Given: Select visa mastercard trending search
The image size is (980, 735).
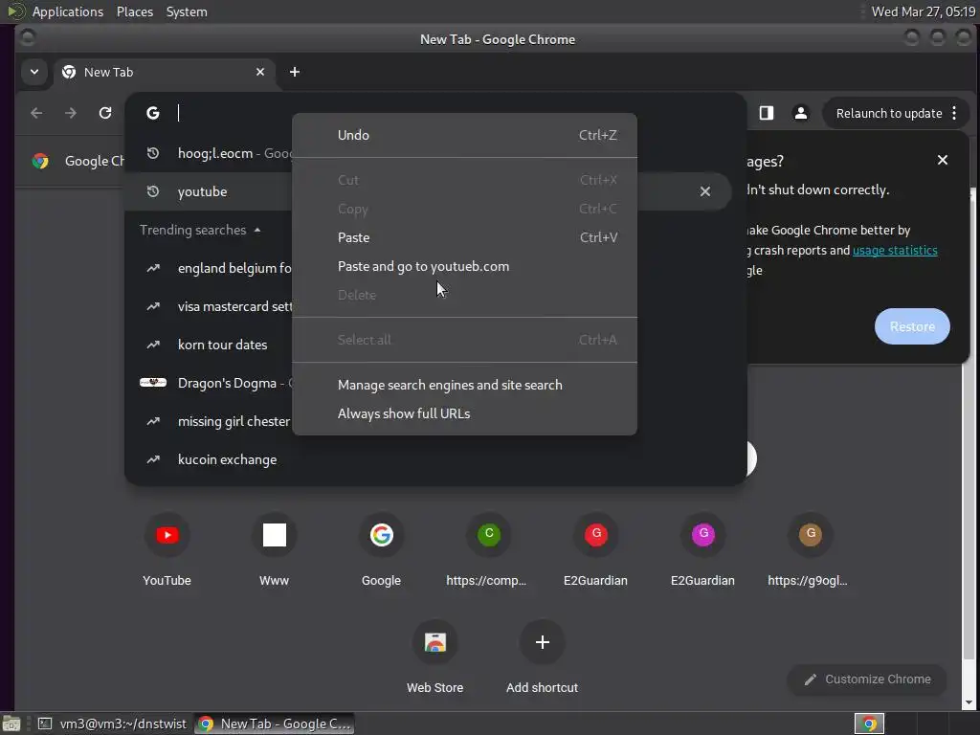Looking at the screenshot, I should (209, 306).
